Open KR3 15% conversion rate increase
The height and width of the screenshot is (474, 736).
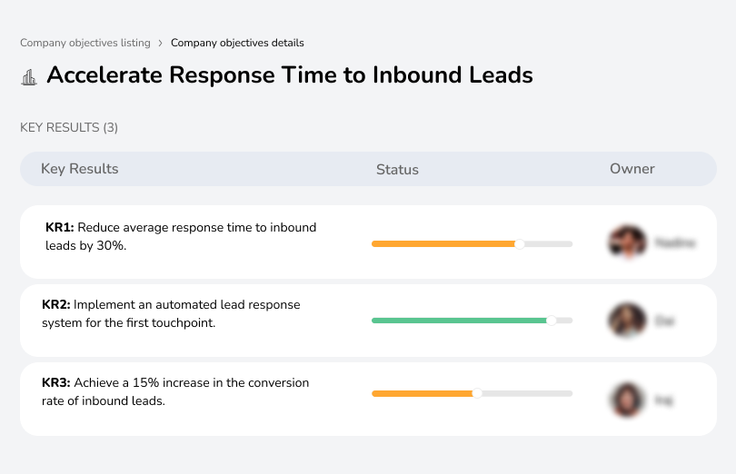coord(175,392)
